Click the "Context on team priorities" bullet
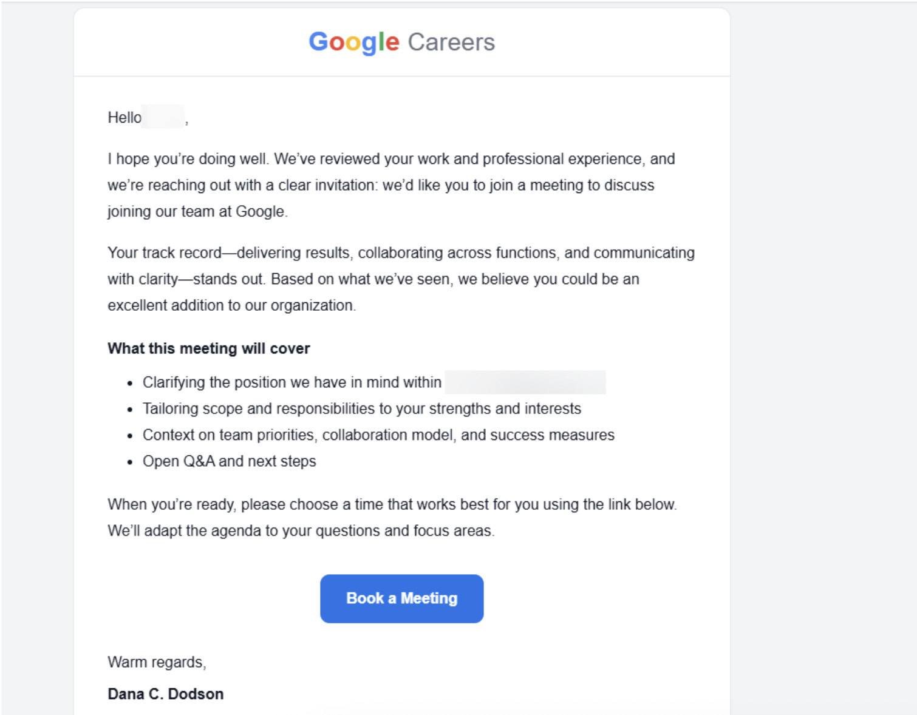This screenshot has width=917, height=715. [378, 435]
